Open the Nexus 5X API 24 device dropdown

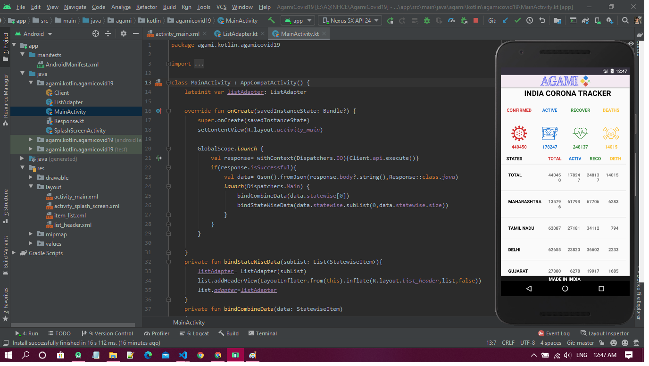pyautogui.click(x=351, y=21)
